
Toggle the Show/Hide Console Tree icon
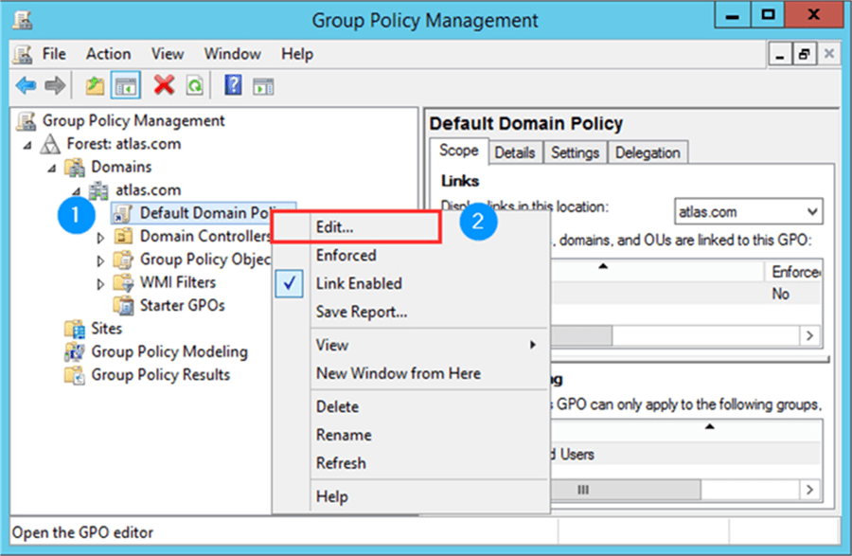(x=126, y=85)
